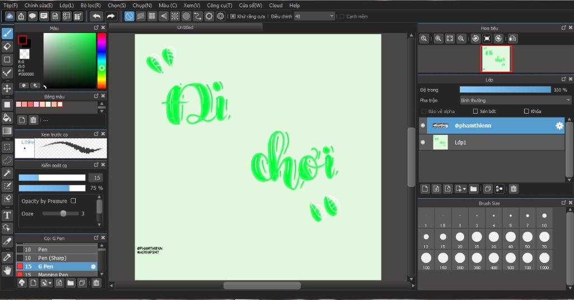Image resolution: width=574 pixels, height=300 pixels.
Task: Click the Redo arrow
Action: coord(110,16)
